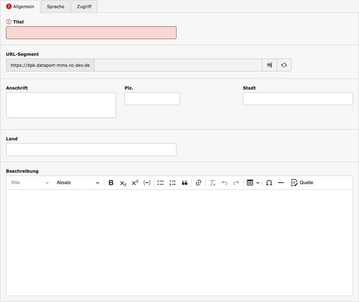The image size is (359, 302).
Task: Insert a numbered list
Action: [173, 183]
